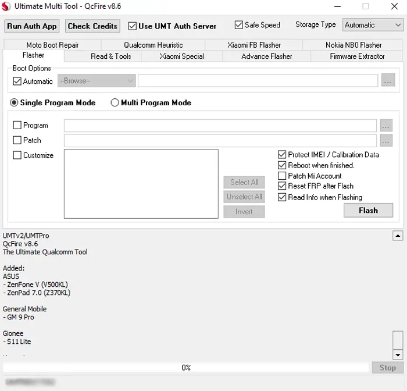Click the 'General Mobile' log heading
The image size is (407, 391).
24,309
